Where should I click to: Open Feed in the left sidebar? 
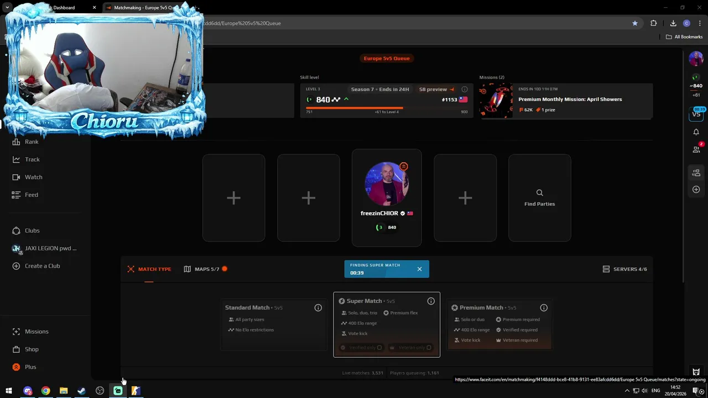pos(25,195)
